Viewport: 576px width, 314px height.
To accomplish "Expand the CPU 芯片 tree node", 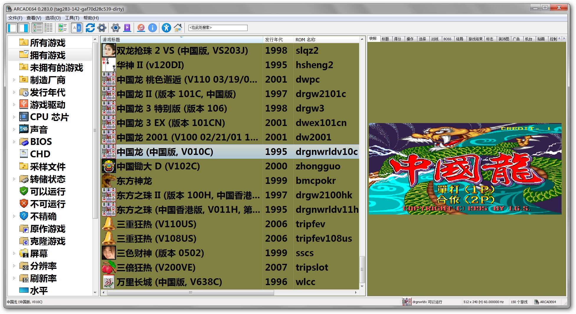I will tap(14, 117).
